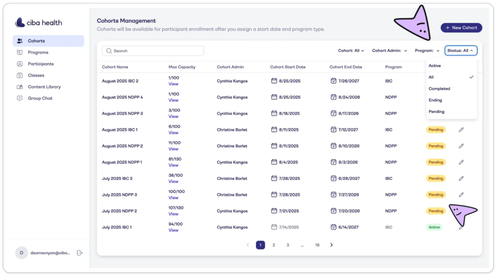Viewport: 496px width, 275px height.
Task: Click end date calendar icon for 6/14/2027
Action: (x=333, y=227)
